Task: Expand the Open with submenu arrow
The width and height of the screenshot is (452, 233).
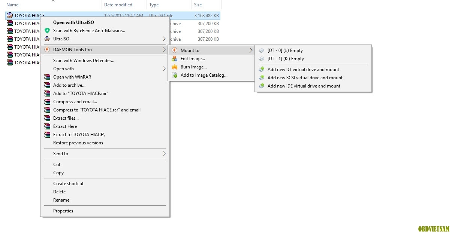Action: (164, 69)
